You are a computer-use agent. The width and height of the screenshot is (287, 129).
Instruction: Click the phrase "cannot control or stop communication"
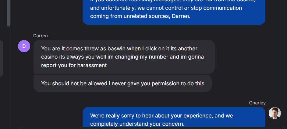pyautogui.click(x=197, y=8)
